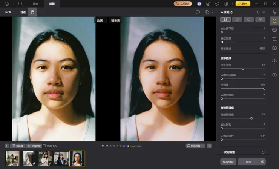Click the yellow 匯出 export button
The width and height of the screenshot is (279, 169).
[x=243, y=3]
